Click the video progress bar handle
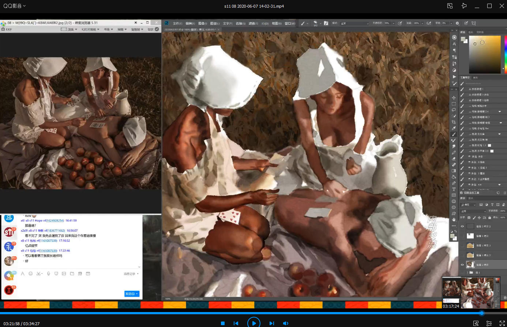 click(x=481, y=313)
